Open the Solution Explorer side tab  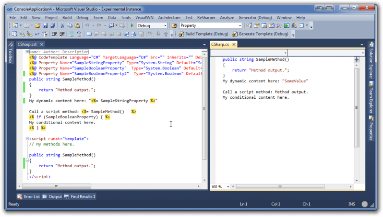coord(371,60)
